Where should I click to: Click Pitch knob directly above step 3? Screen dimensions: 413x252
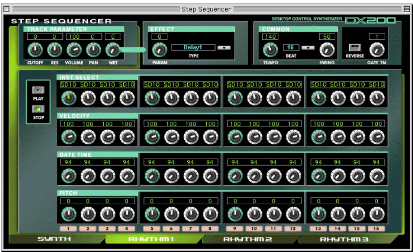[108, 215]
